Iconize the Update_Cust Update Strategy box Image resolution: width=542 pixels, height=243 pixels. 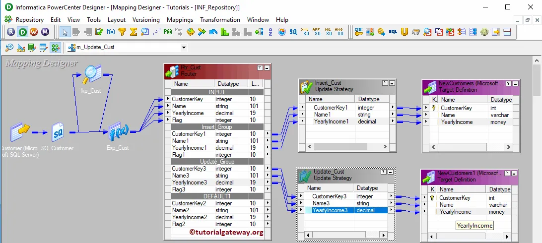(390, 172)
